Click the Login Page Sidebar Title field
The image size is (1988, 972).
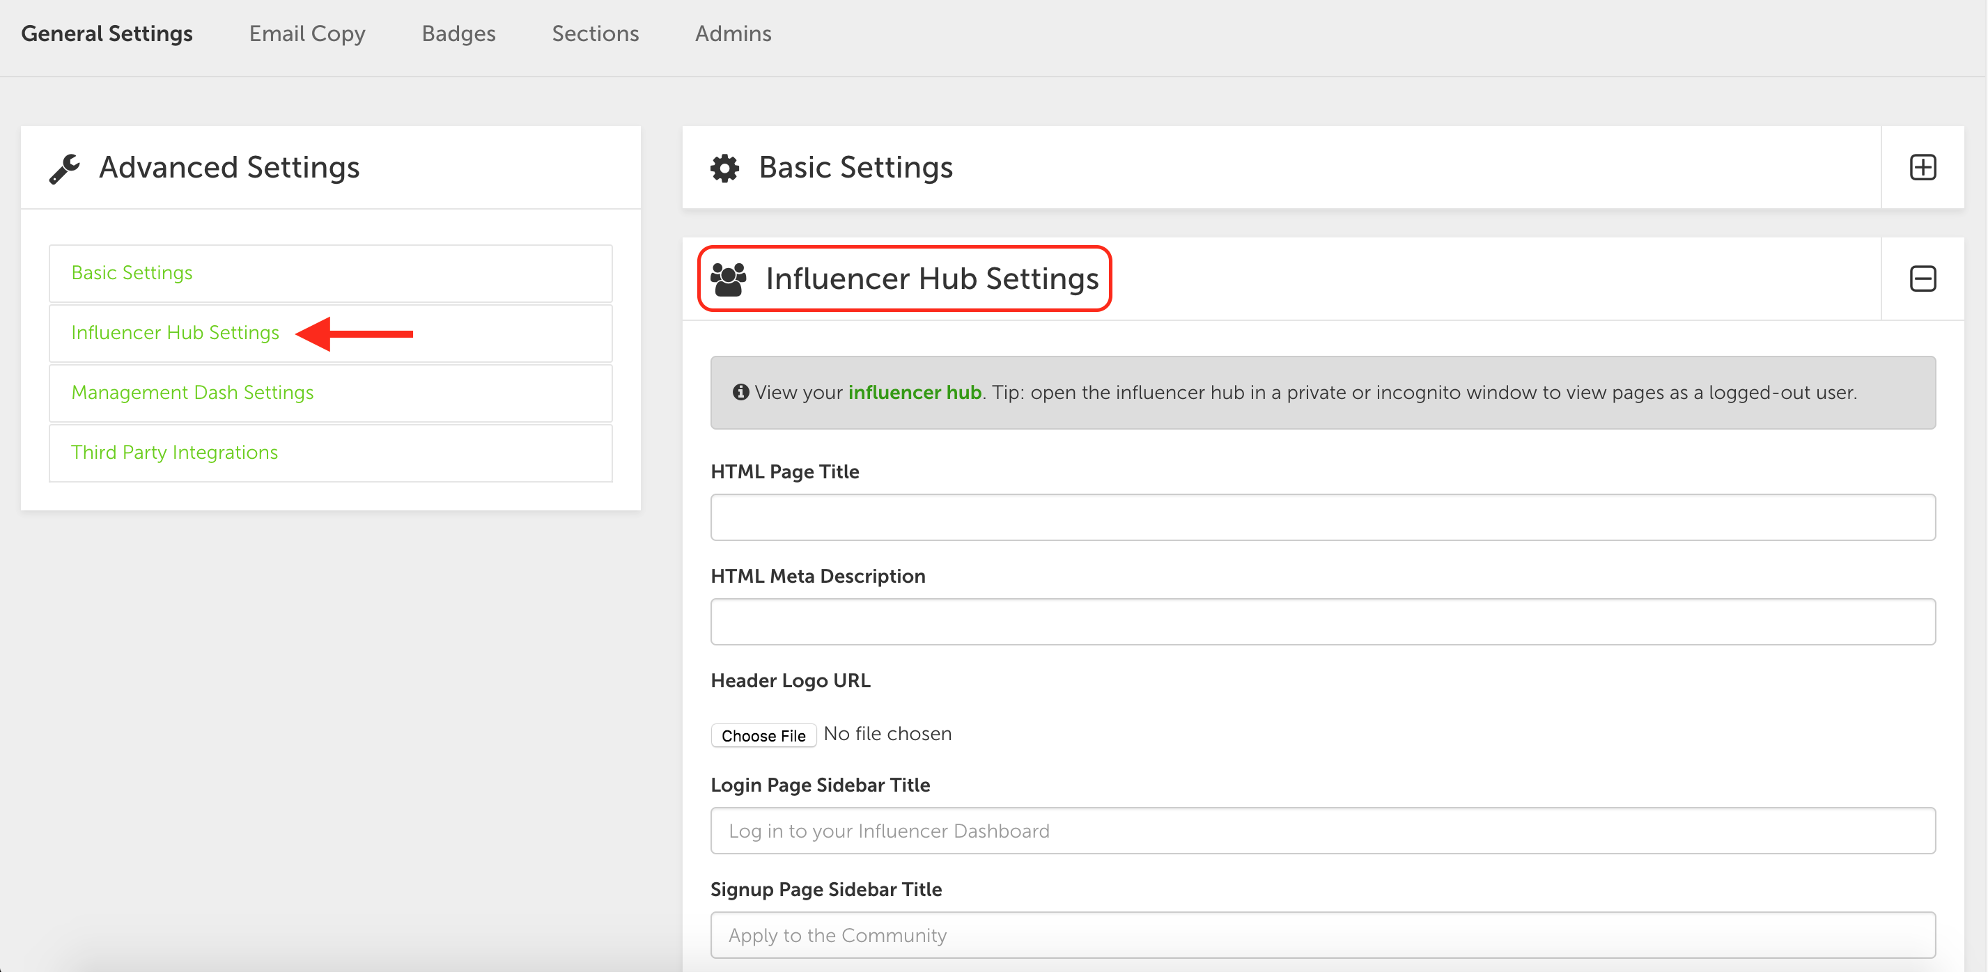tap(1323, 831)
